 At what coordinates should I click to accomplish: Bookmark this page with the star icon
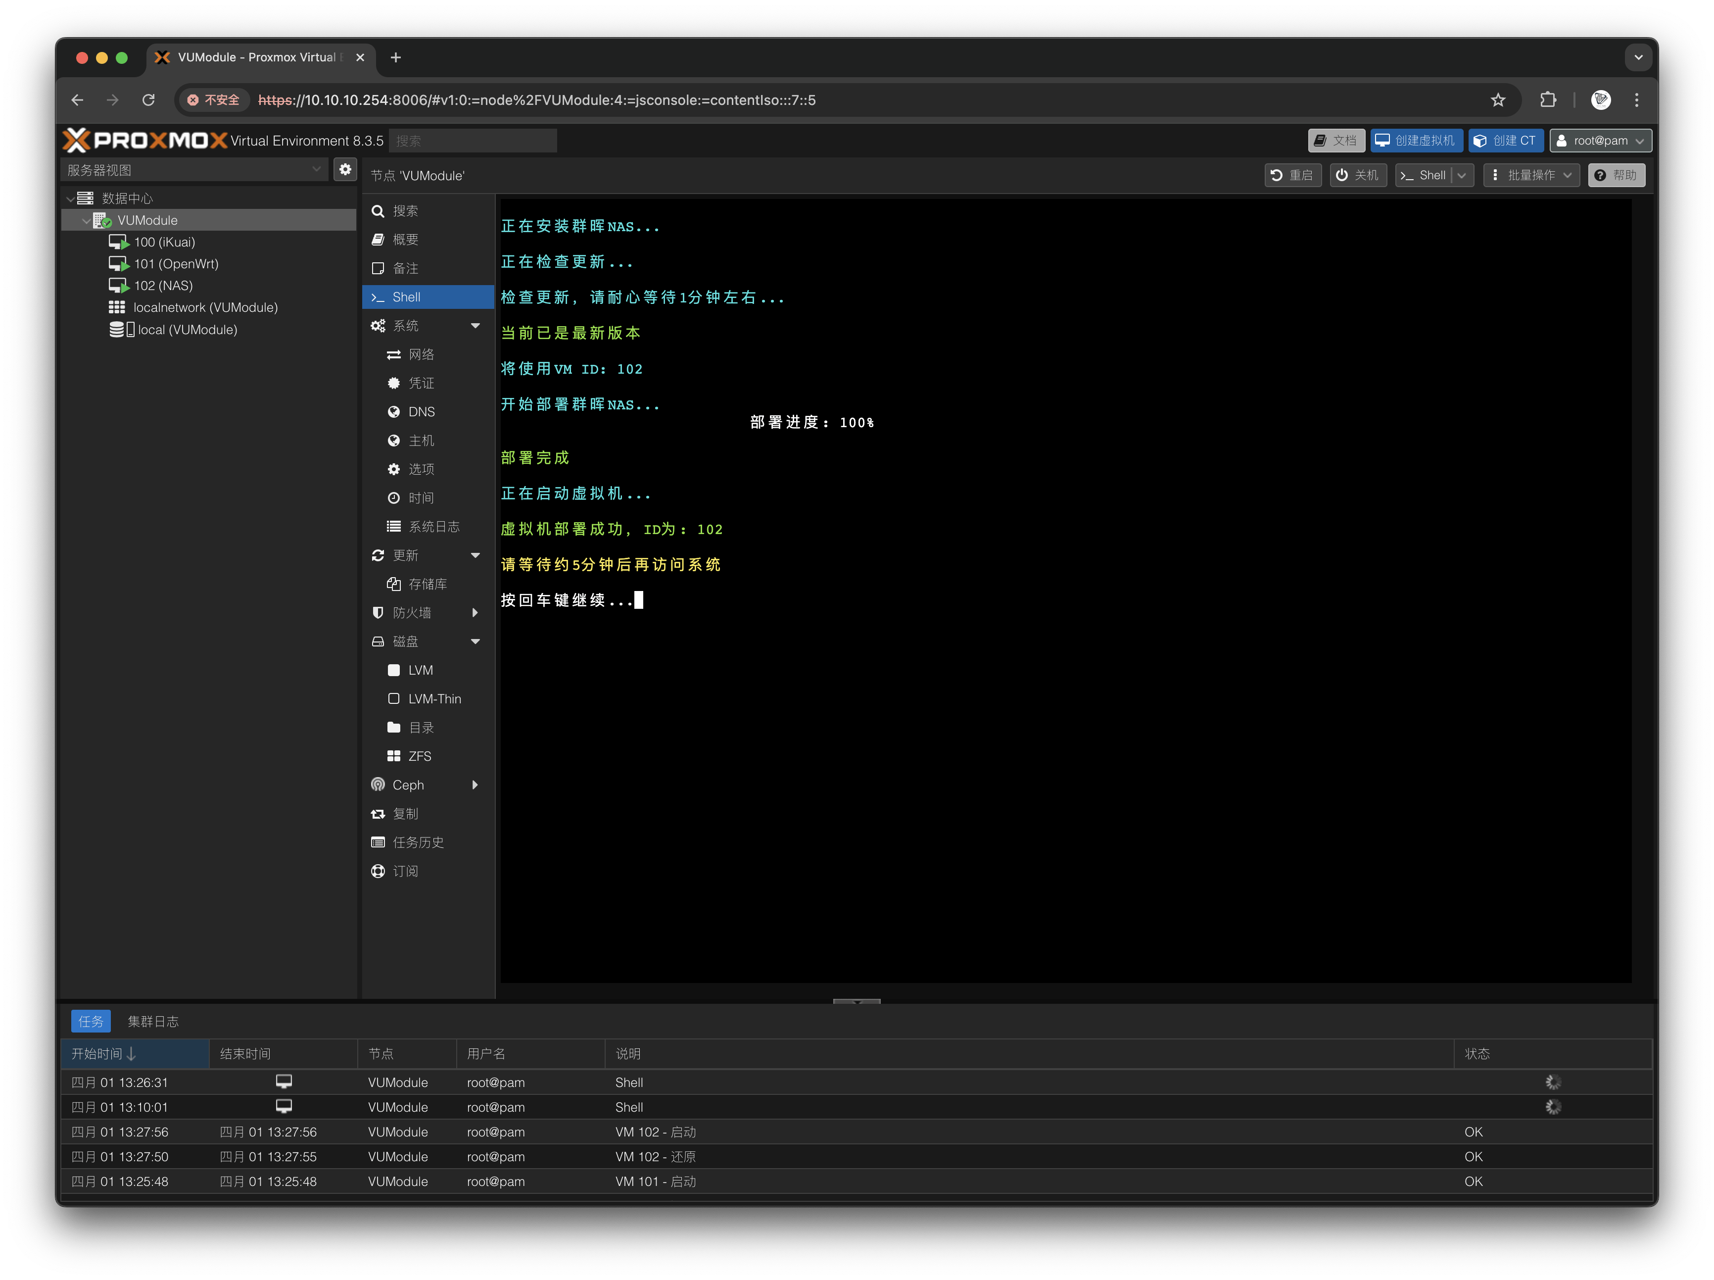coord(1498,100)
